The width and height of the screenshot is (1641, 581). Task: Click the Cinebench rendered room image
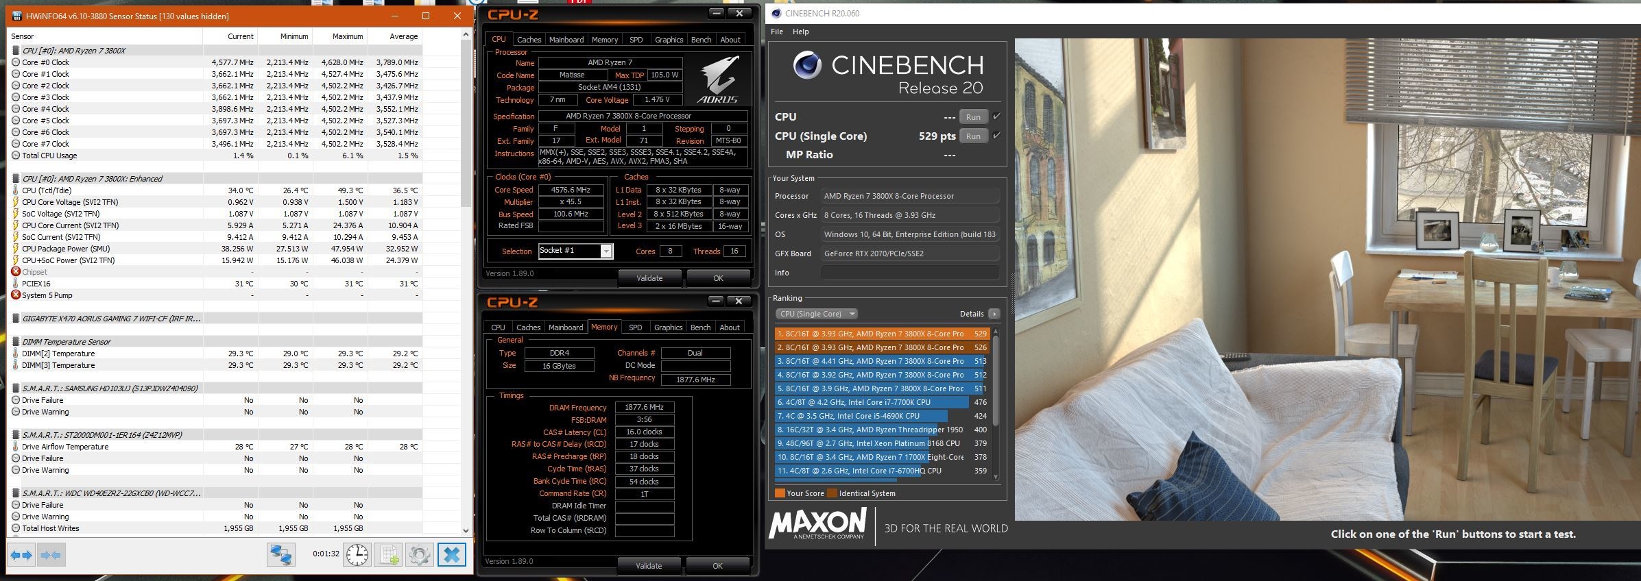[1328, 280]
